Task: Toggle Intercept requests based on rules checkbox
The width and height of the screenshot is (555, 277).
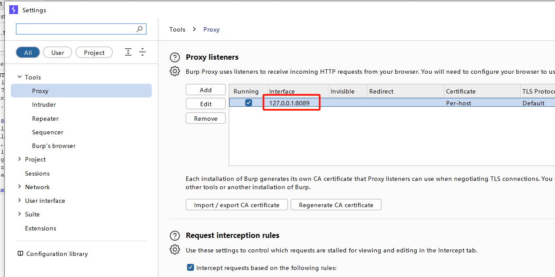Action: click(191, 267)
